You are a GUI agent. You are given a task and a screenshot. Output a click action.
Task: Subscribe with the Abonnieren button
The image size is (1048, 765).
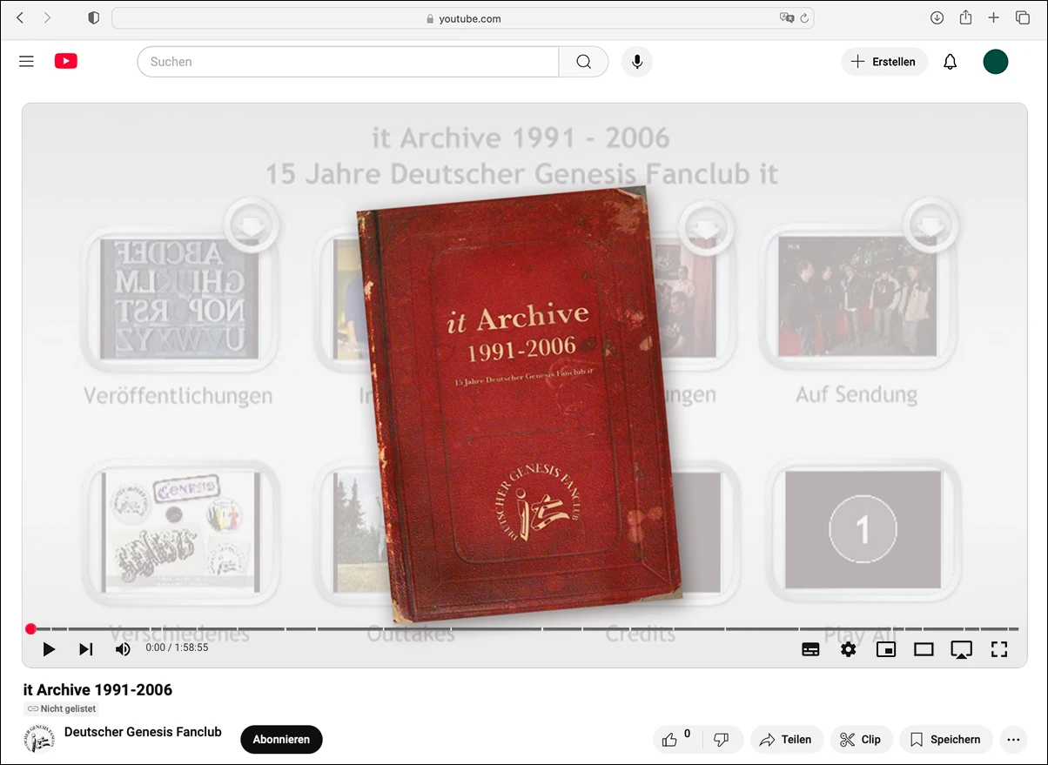[281, 740]
